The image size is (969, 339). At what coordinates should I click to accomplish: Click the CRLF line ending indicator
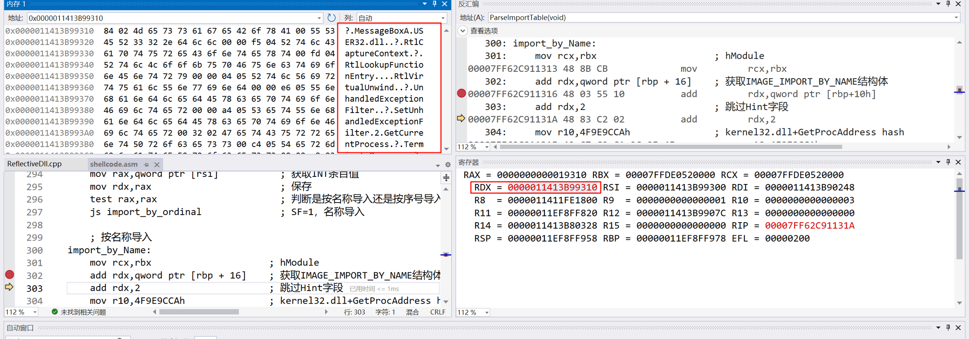tap(438, 312)
